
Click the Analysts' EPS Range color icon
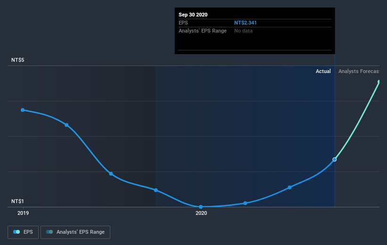click(49, 232)
